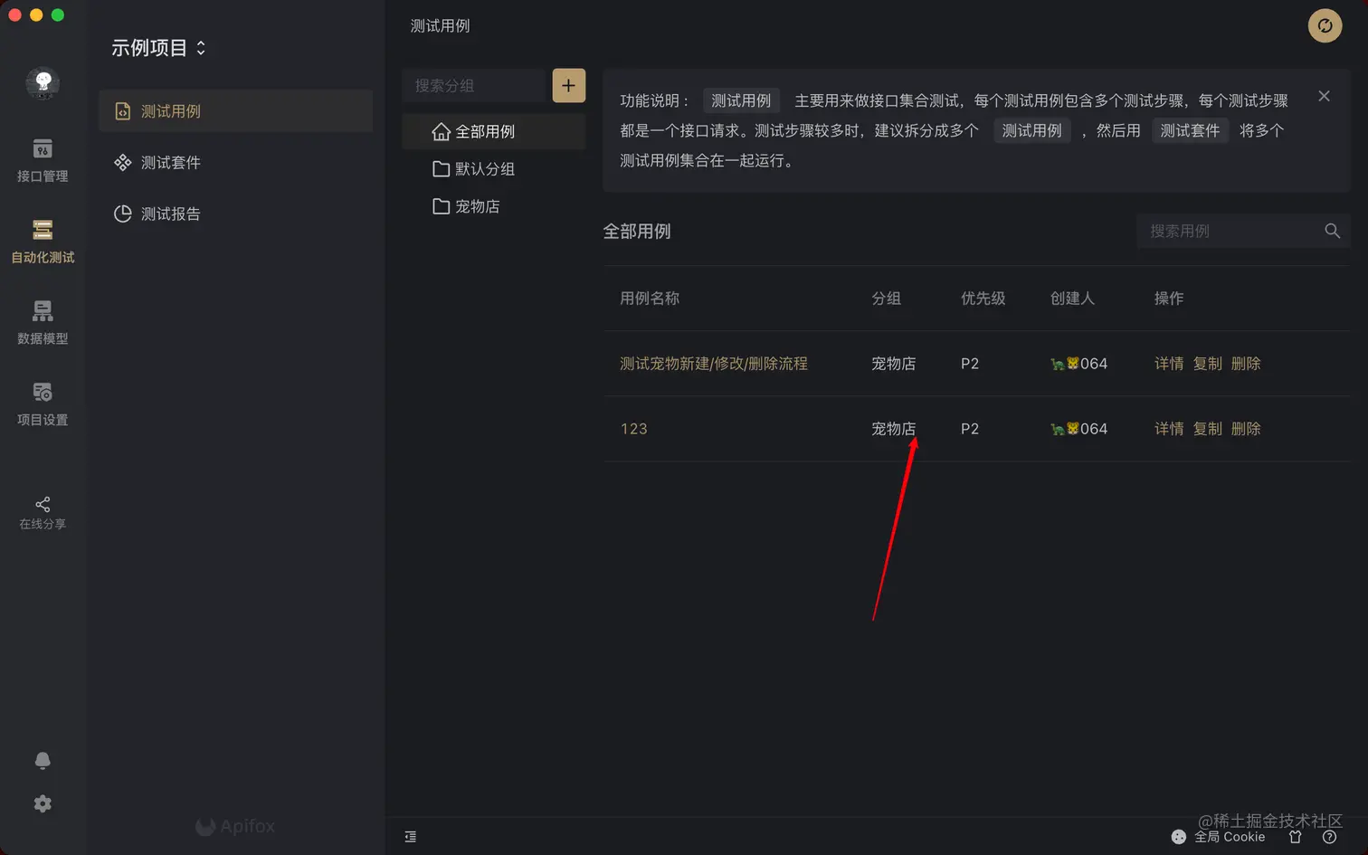Image resolution: width=1368 pixels, height=855 pixels.
Task: Click the 分组 column header
Action: pos(886,299)
